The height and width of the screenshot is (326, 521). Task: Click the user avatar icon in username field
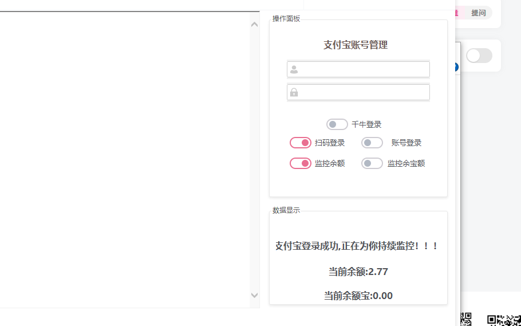pos(294,69)
